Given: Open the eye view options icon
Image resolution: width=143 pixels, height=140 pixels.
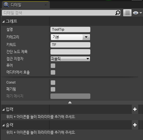Looking at the screenshot, I should [x=136, y=13].
